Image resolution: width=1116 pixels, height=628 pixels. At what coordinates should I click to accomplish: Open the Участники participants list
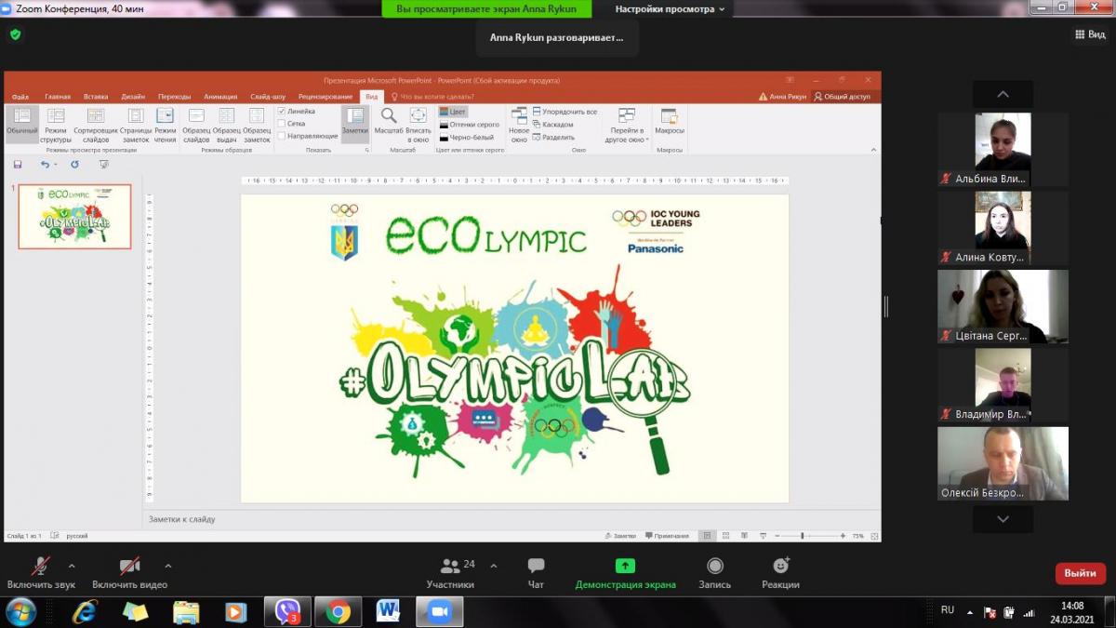tap(451, 567)
